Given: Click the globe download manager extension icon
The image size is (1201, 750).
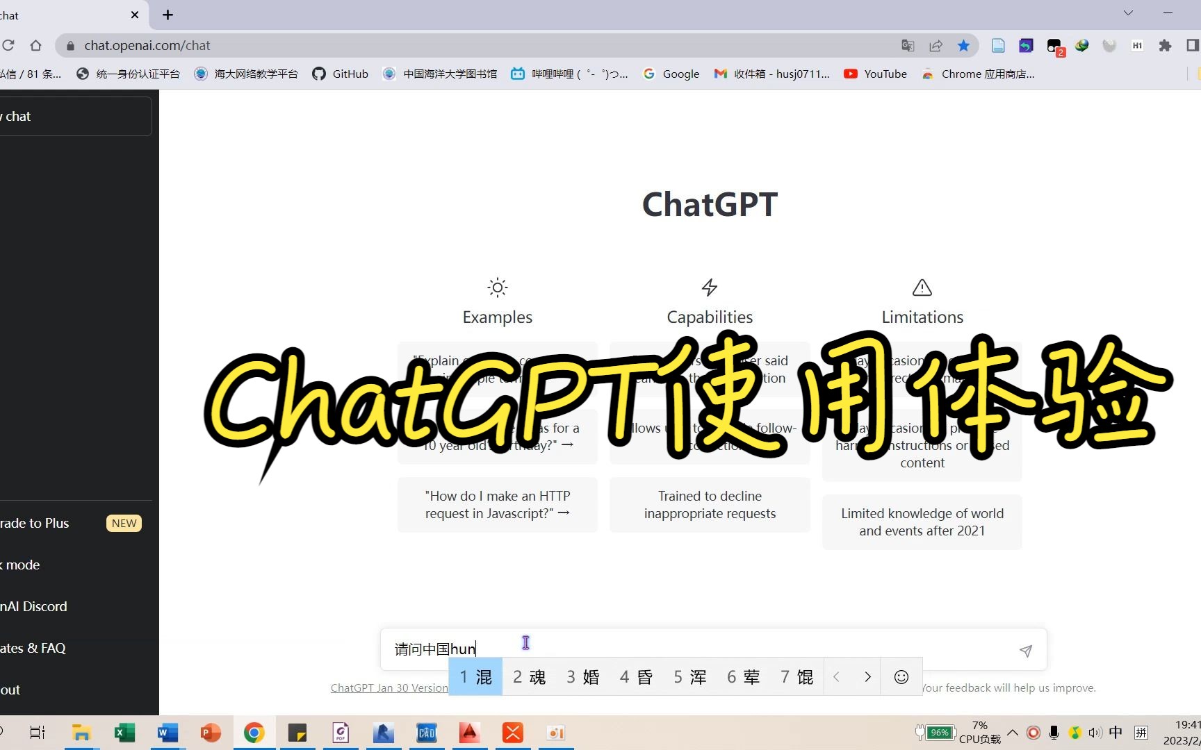Looking at the screenshot, I should [x=1081, y=46].
